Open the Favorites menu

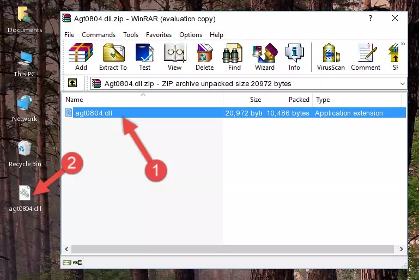[x=159, y=35]
